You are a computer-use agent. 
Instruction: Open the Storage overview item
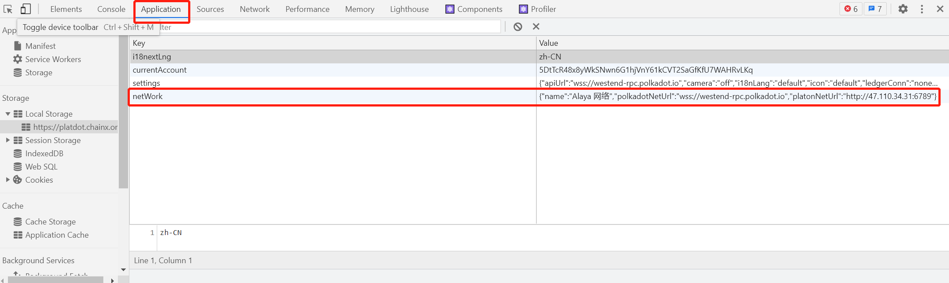[33, 72]
